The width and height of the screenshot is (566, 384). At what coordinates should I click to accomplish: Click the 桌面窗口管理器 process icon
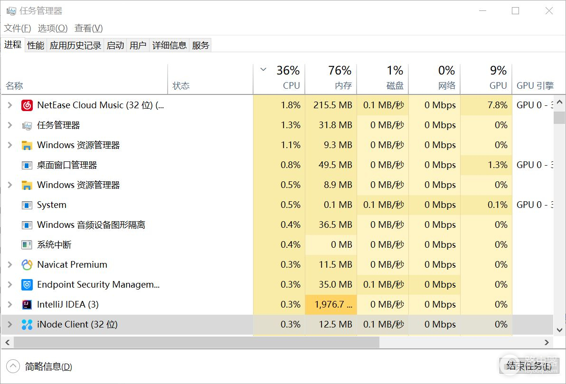click(27, 165)
